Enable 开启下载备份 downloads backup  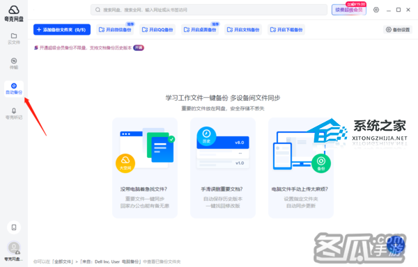coord(286,29)
